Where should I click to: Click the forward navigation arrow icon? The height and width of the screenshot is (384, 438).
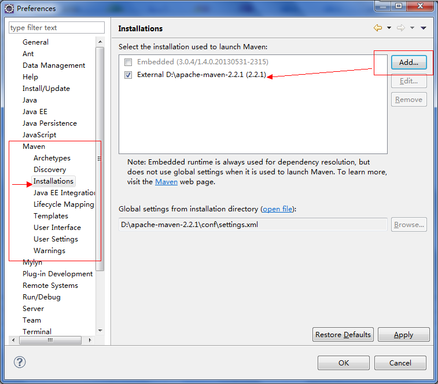coord(401,28)
